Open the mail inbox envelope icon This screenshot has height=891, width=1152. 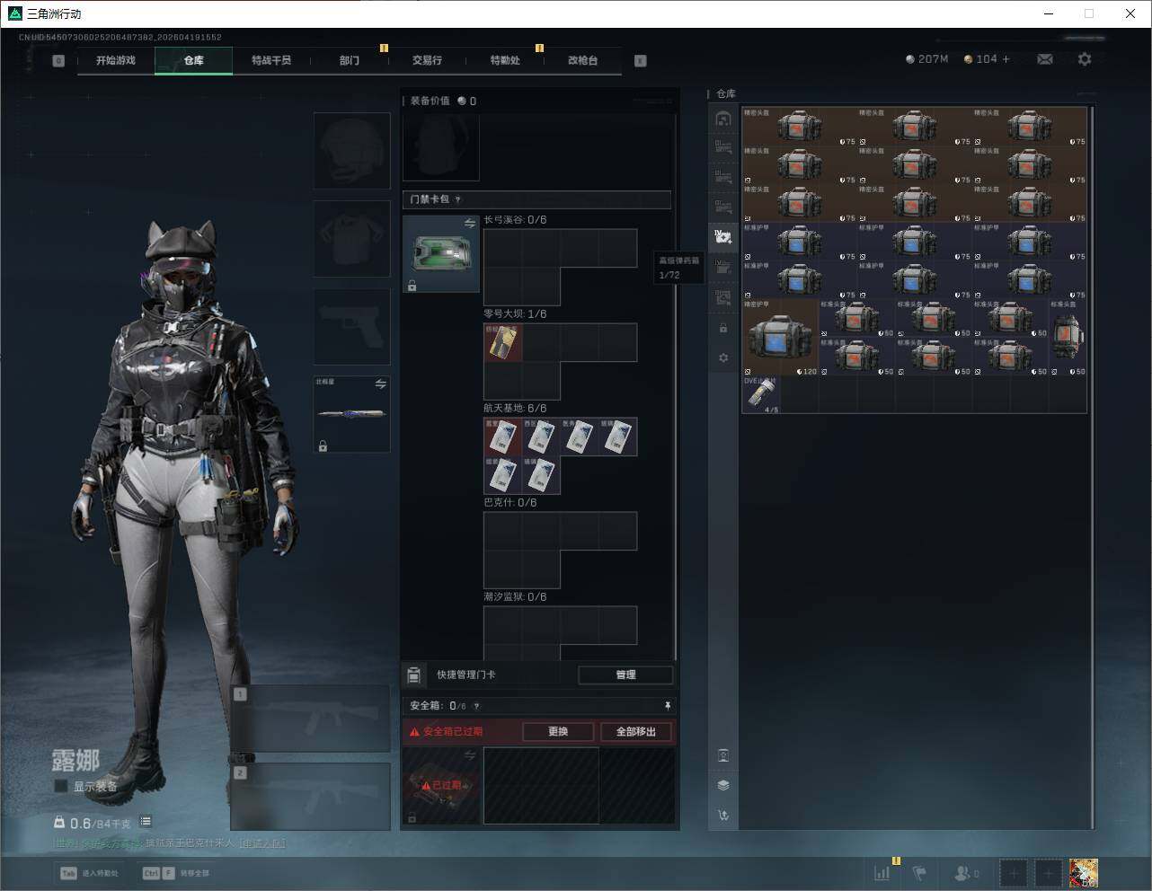pos(1045,59)
